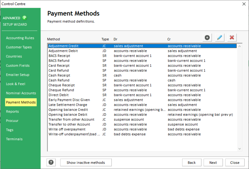Go to Customer Types in the sidebar
Image resolution: width=249 pixels, height=169 pixels.
point(19,47)
